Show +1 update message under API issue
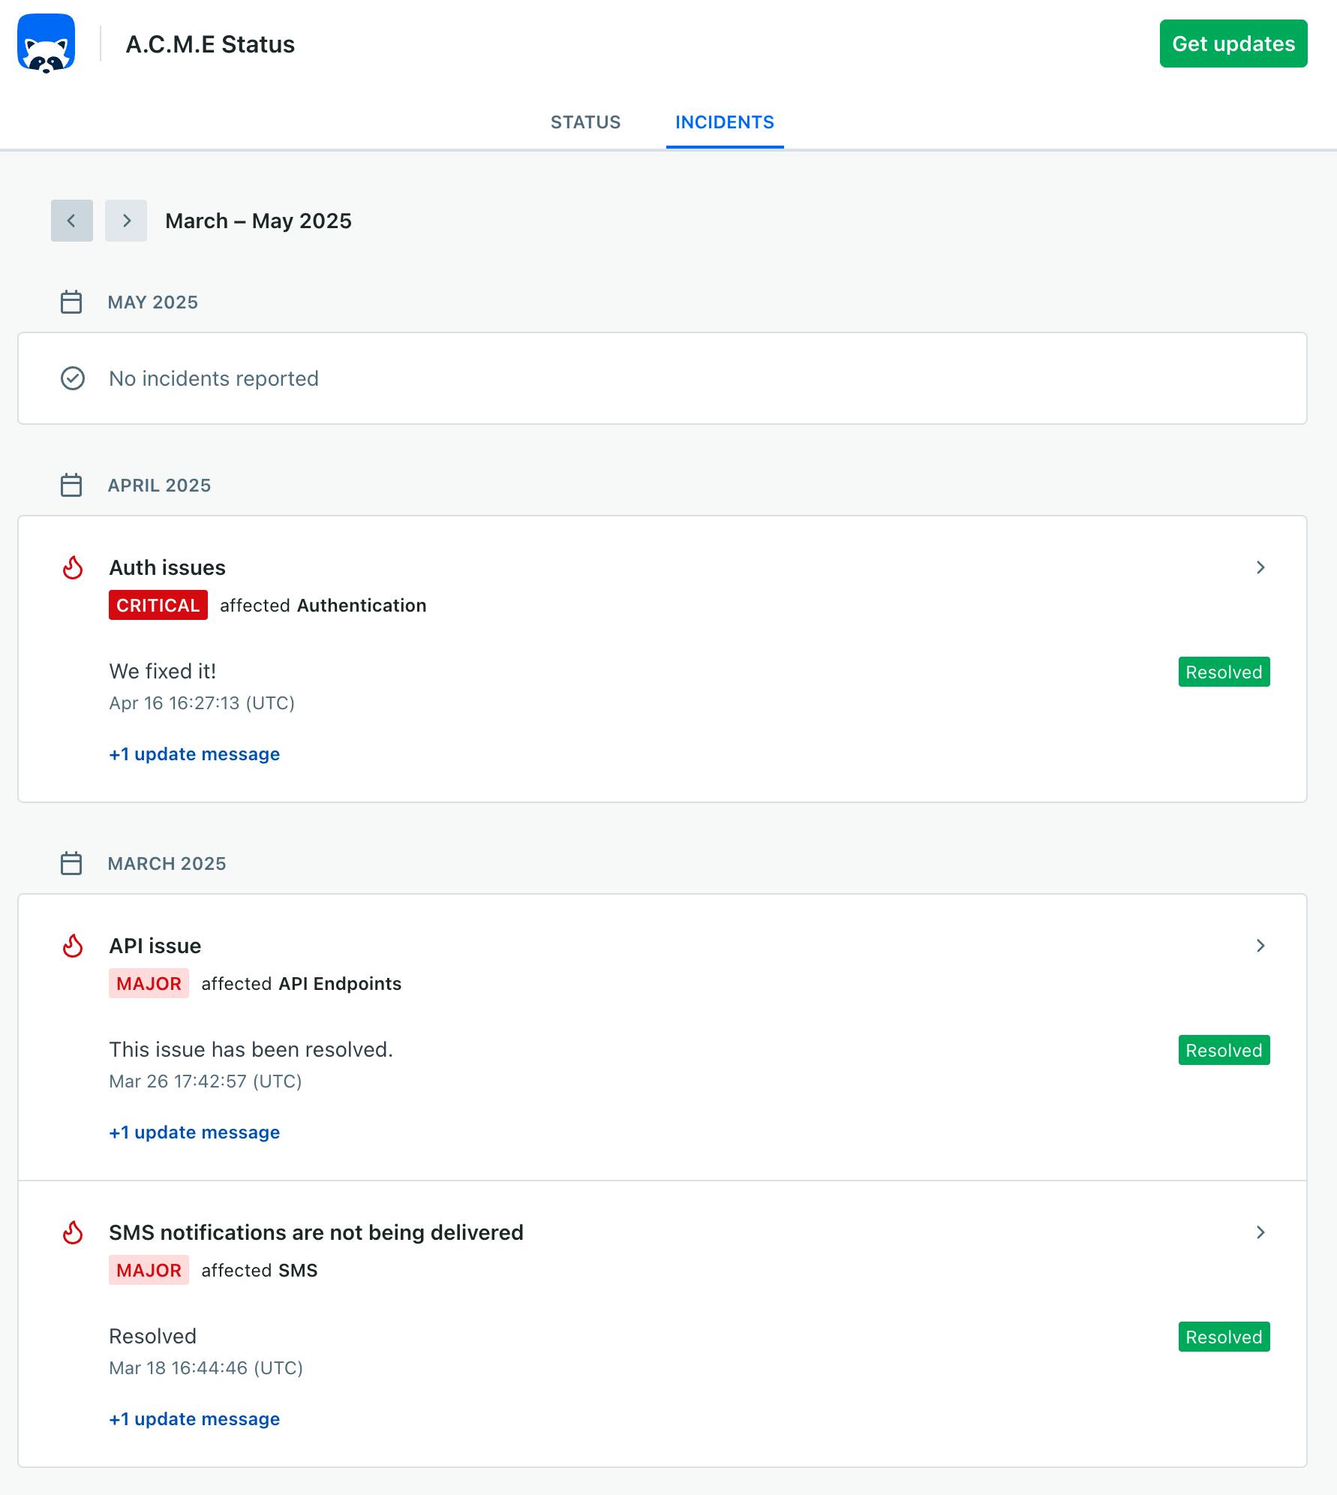This screenshot has width=1337, height=1495. point(194,1133)
